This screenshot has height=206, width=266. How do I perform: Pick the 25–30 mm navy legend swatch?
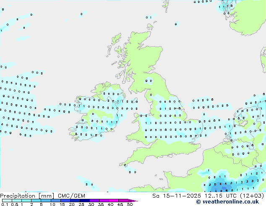(x=85, y=201)
